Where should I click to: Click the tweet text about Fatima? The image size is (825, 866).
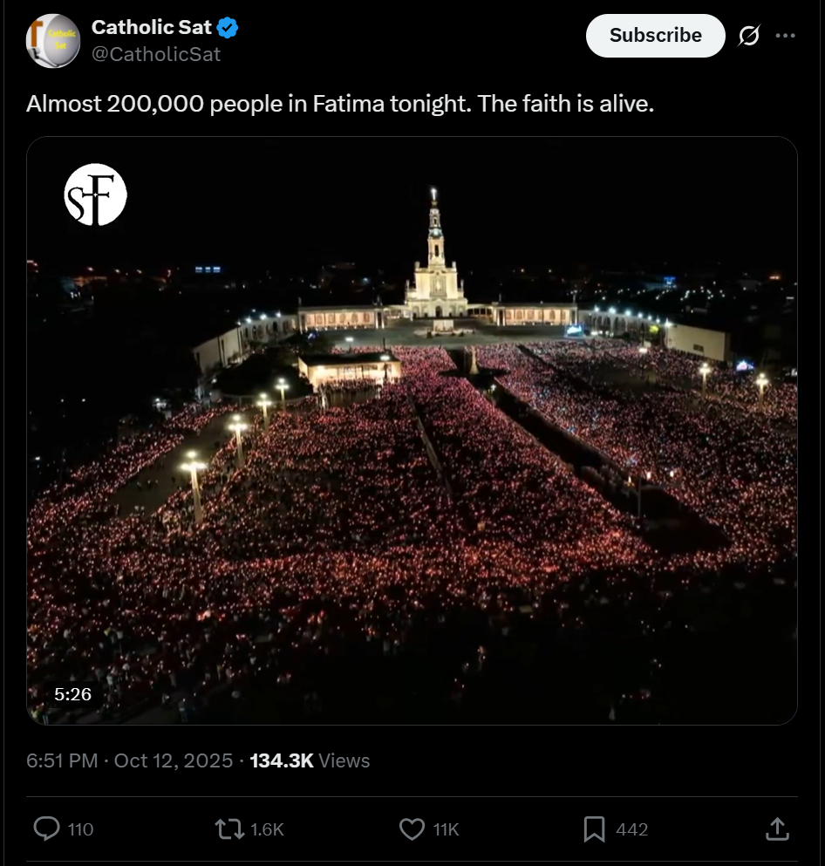340,104
